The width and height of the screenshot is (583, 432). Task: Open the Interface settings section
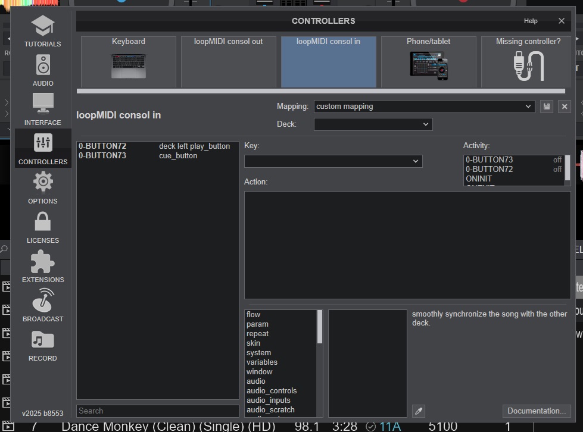pyautogui.click(x=43, y=109)
